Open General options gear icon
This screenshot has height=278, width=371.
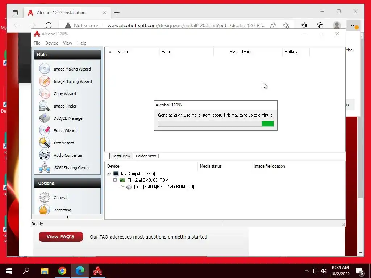(x=45, y=197)
